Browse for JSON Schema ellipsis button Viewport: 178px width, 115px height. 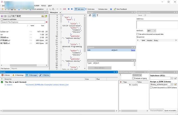(172, 84)
